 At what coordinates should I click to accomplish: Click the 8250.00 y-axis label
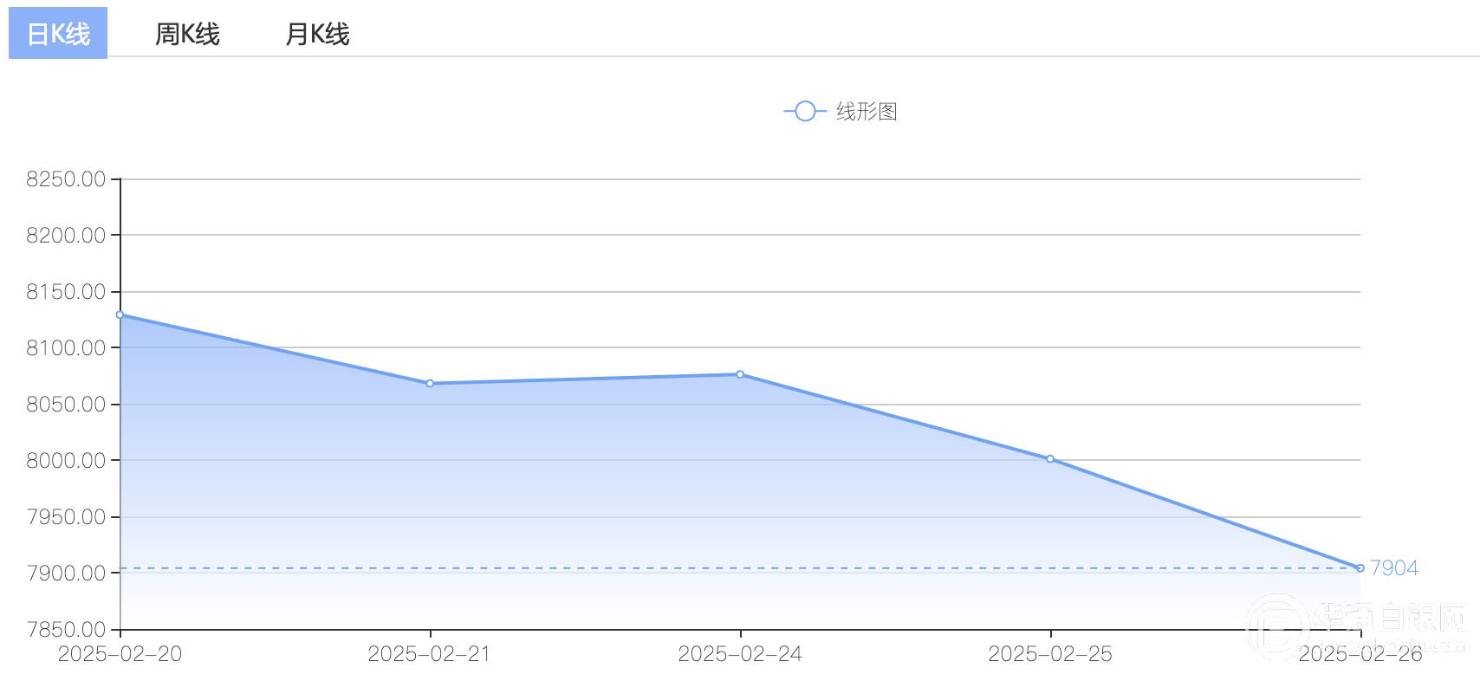pyautogui.click(x=66, y=179)
